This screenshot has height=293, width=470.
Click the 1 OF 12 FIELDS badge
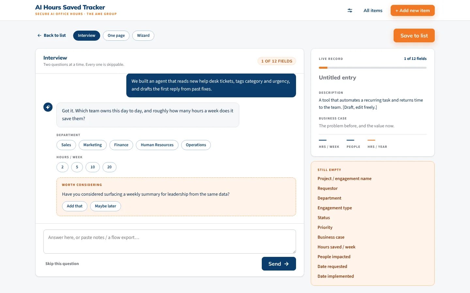pos(277,61)
